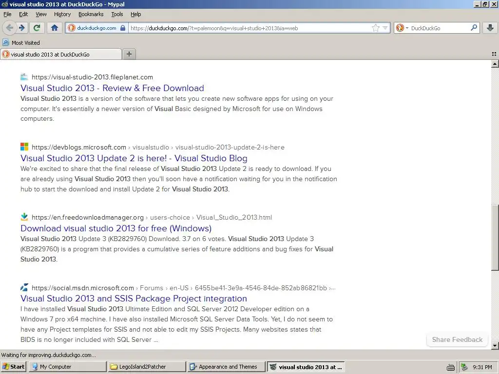Click inside the address bar URL field
This screenshot has width=499, height=374.
click(250, 28)
